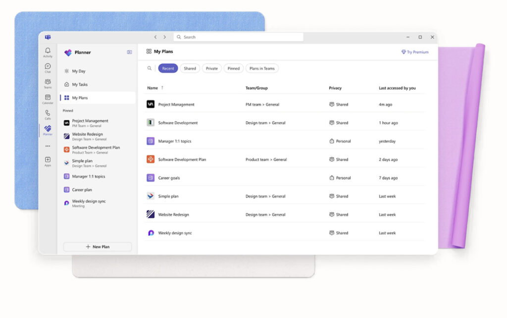Open My Tasks in the Planner sidebar
Viewport: 507px width, 318px height.
pos(81,84)
